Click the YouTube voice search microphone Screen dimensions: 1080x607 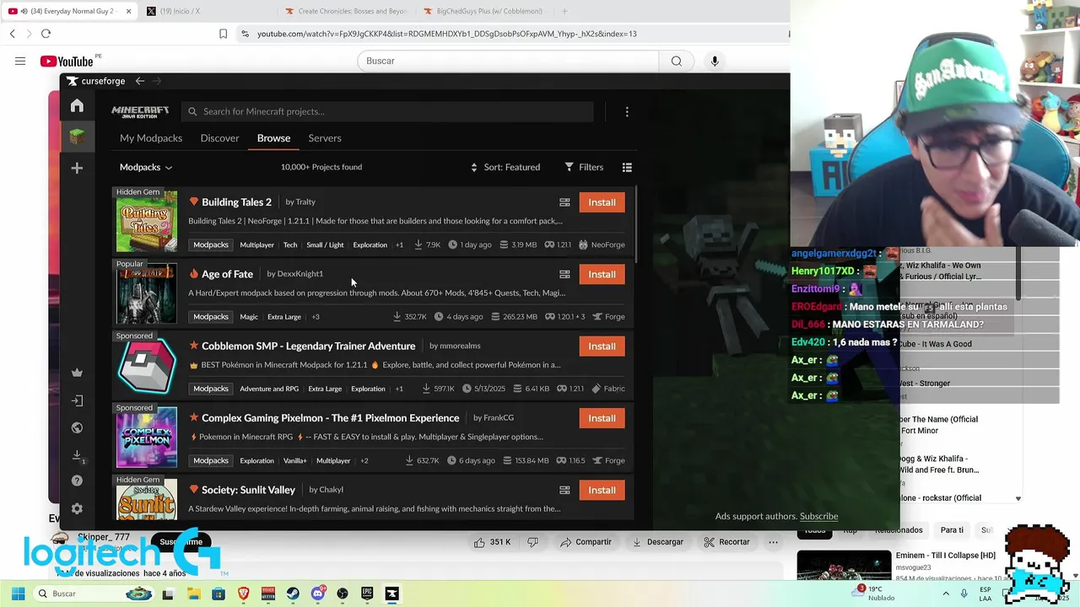pos(715,61)
